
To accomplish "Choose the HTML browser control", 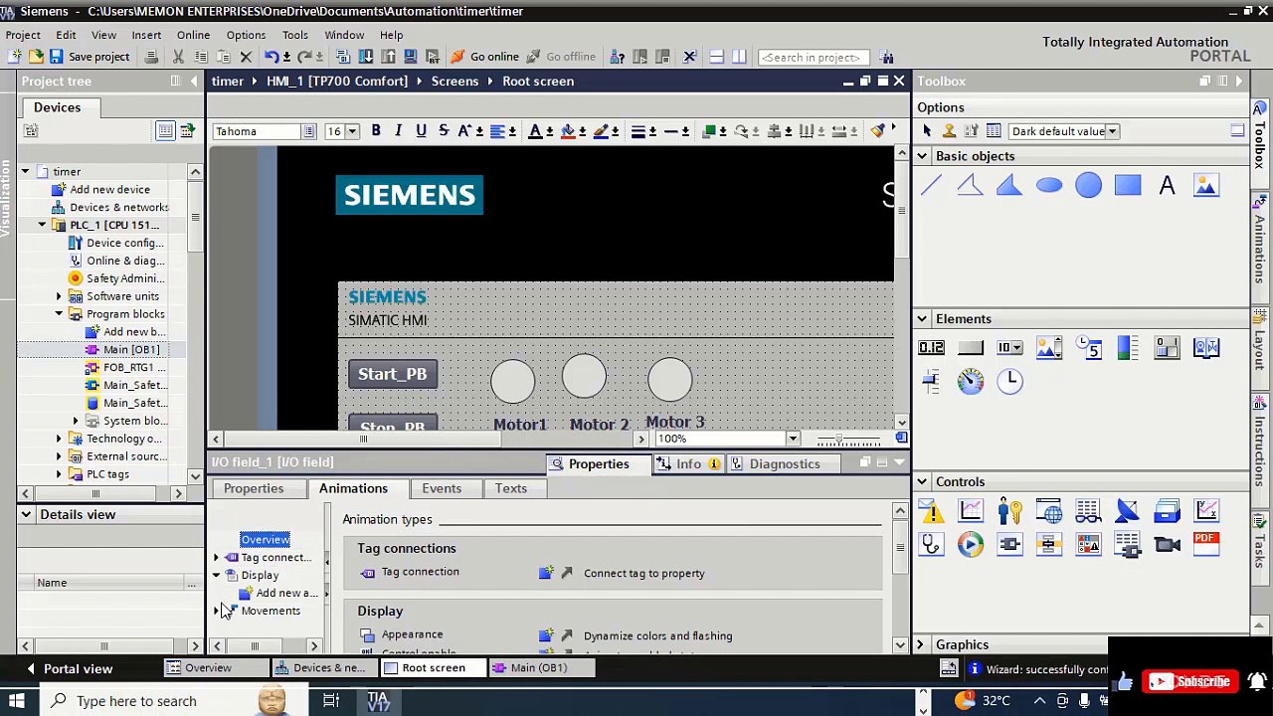I will click(x=1048, y=511).
